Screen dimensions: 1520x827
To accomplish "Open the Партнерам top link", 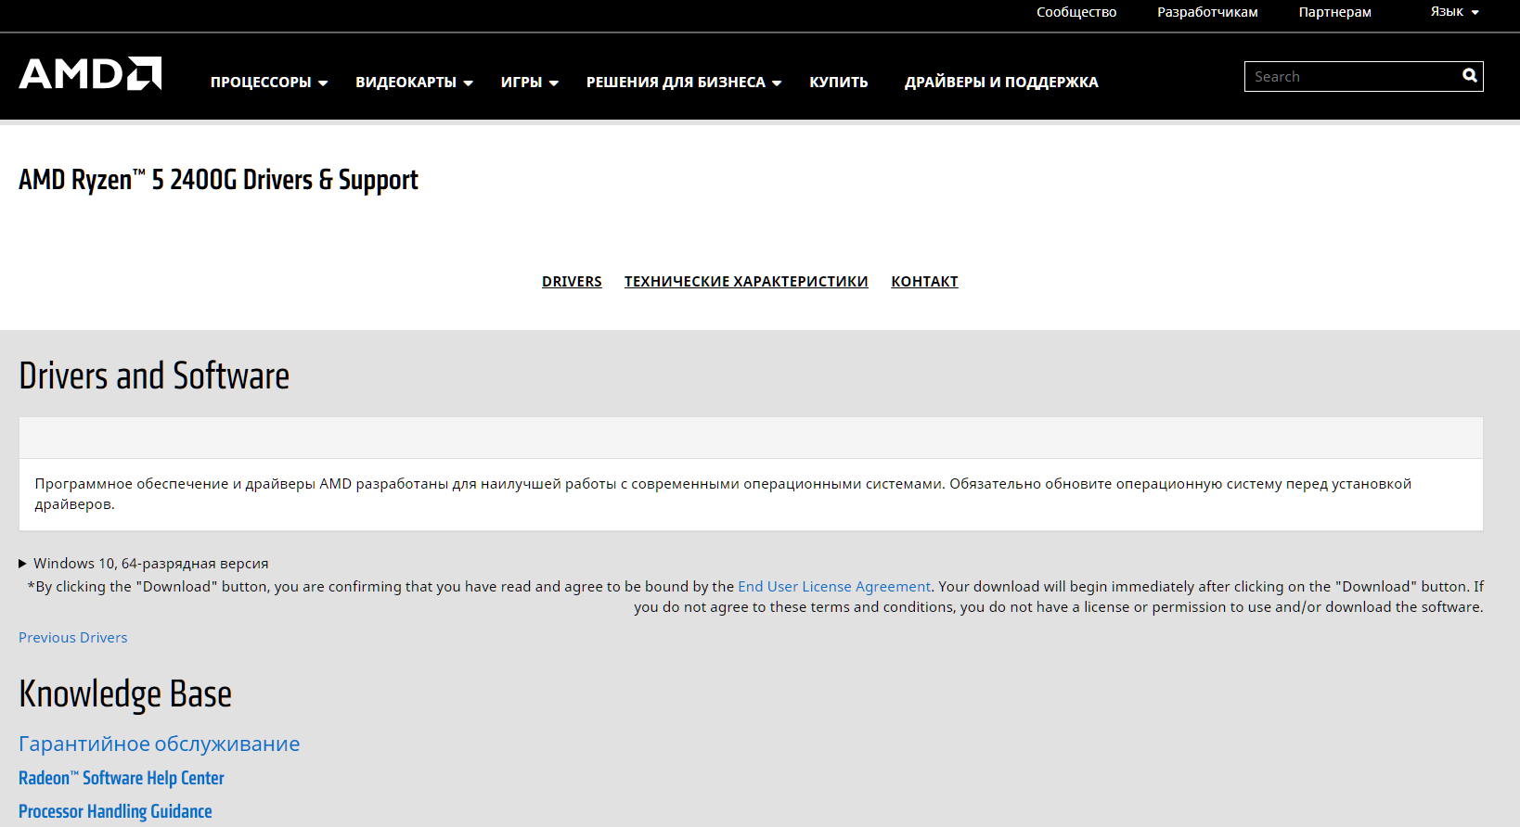I will [x=1334, y=12].
